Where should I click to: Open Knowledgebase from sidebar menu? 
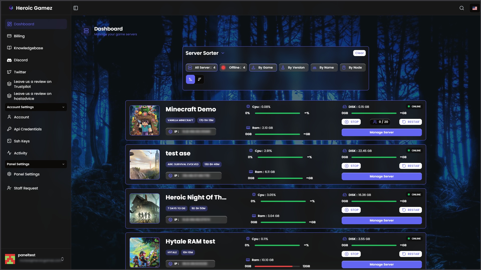coord(28,48)
